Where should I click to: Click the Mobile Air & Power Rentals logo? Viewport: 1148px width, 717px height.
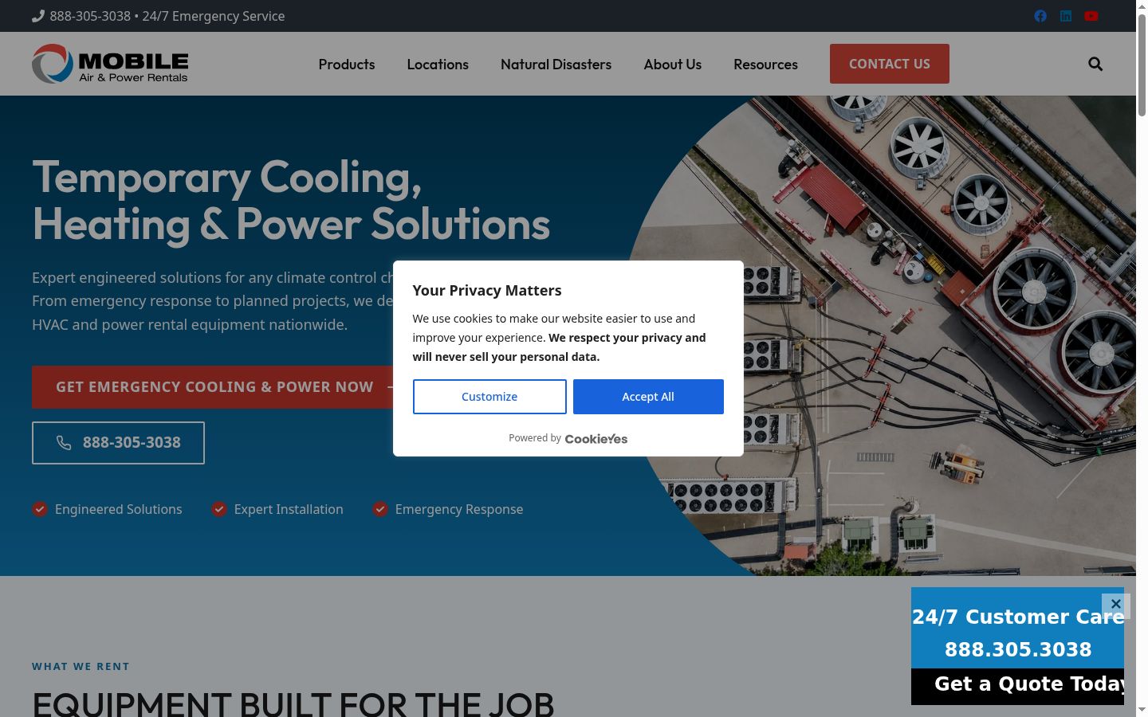point(110,64)
